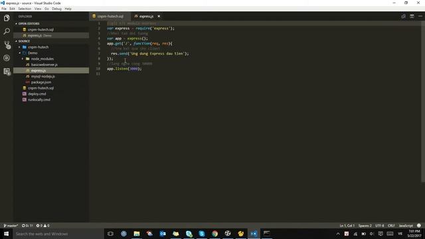
Task: Open the editor More Actions ellipsis
Action: [x=420, y=16]
